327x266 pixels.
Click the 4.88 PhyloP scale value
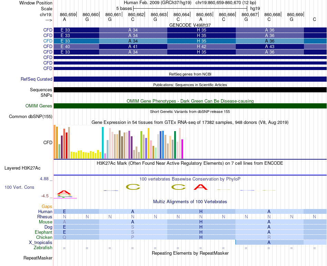tap(44, 179)
